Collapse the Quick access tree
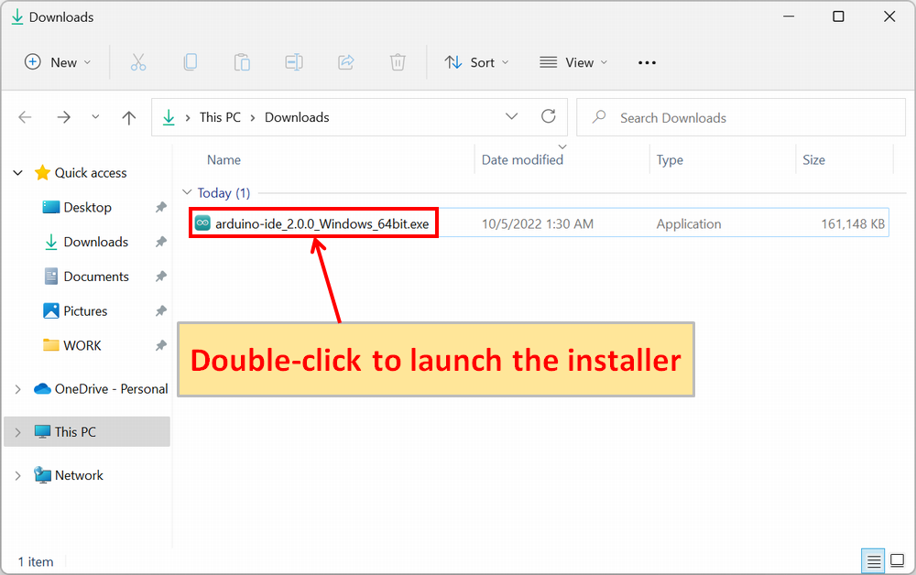The width and height of the screenshot is (916, 575). tap(18, 173)
